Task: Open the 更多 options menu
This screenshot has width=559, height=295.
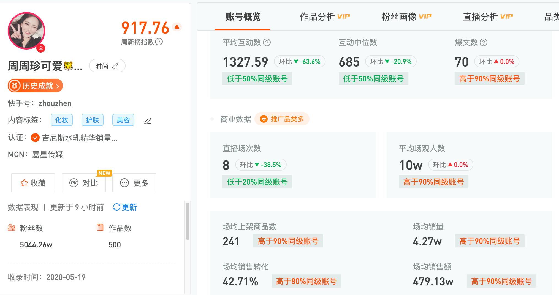Action: (x=134, y=183)
